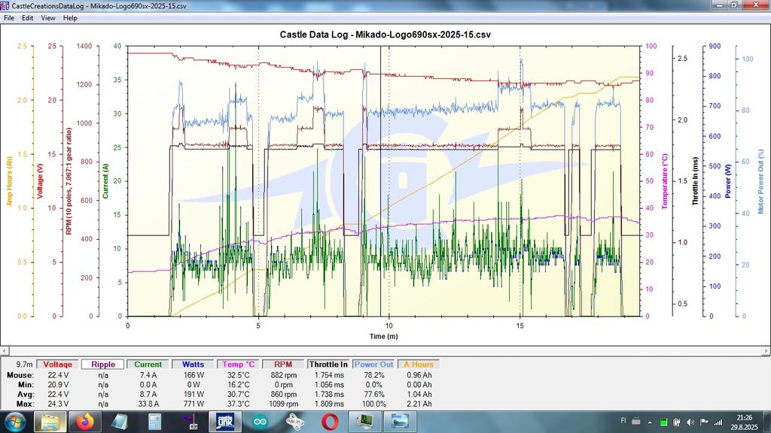Toggle the Voltage series in legend
The width and height of the screenshot is (771, 433).
pyautogui.click(x=57, y=365)
